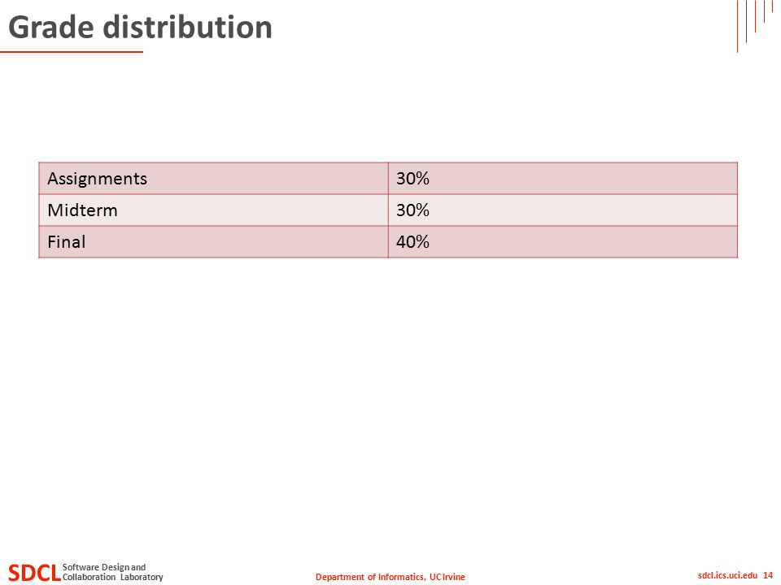Click Department of Informatics, UC Irvine text

pyautogui.click(x=390, y=577)
